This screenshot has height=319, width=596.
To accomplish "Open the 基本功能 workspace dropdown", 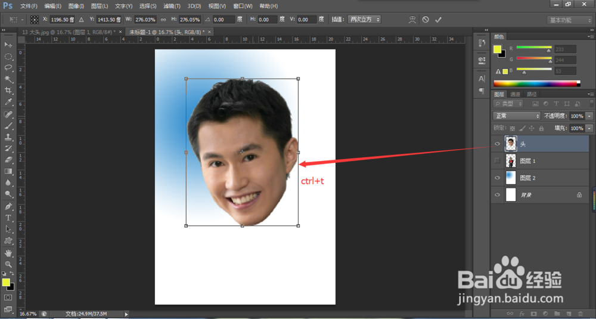I will point(569,20).
